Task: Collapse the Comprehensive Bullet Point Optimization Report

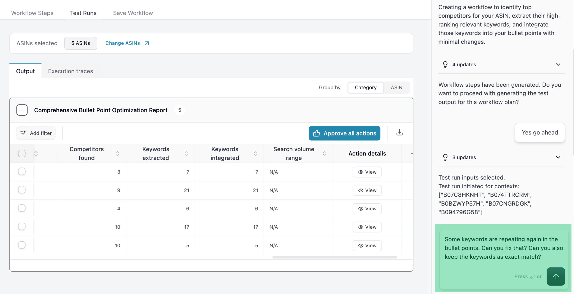Action: pos(22,110)
